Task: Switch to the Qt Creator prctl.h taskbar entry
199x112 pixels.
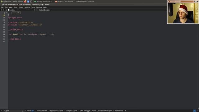Action: 44,2
